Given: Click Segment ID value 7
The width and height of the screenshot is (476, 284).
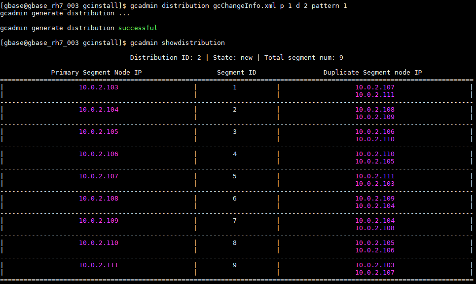Looking at the screenshot, I should click(235, 220).
